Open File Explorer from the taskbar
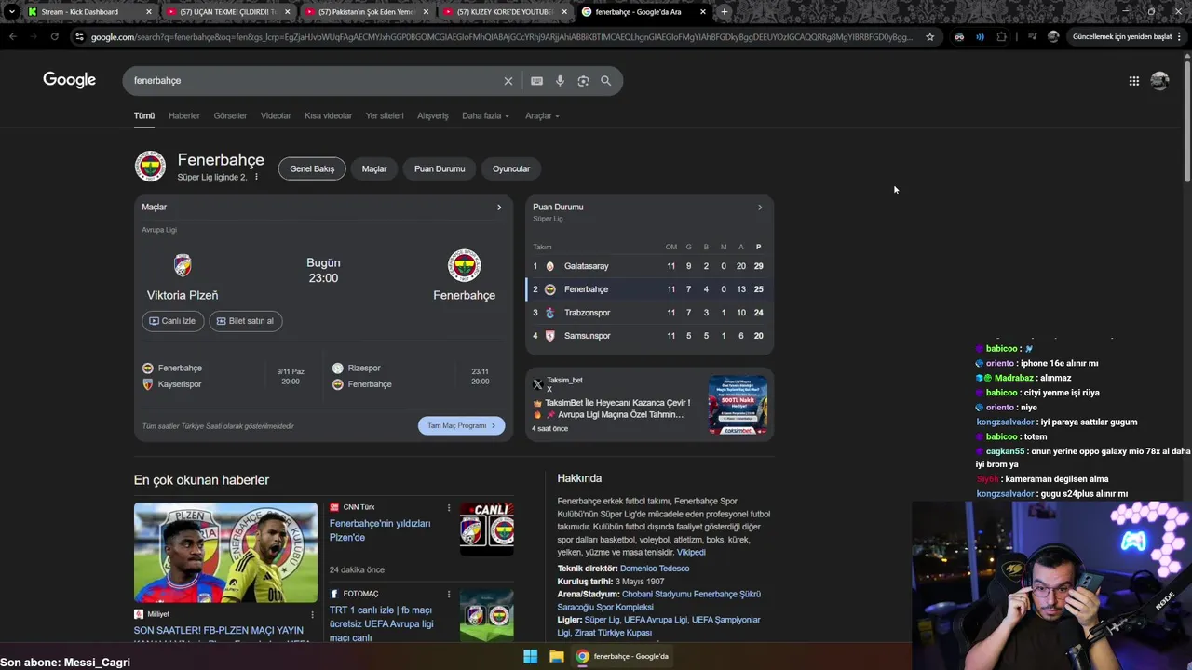The image size is (1192, 670). 556,656
